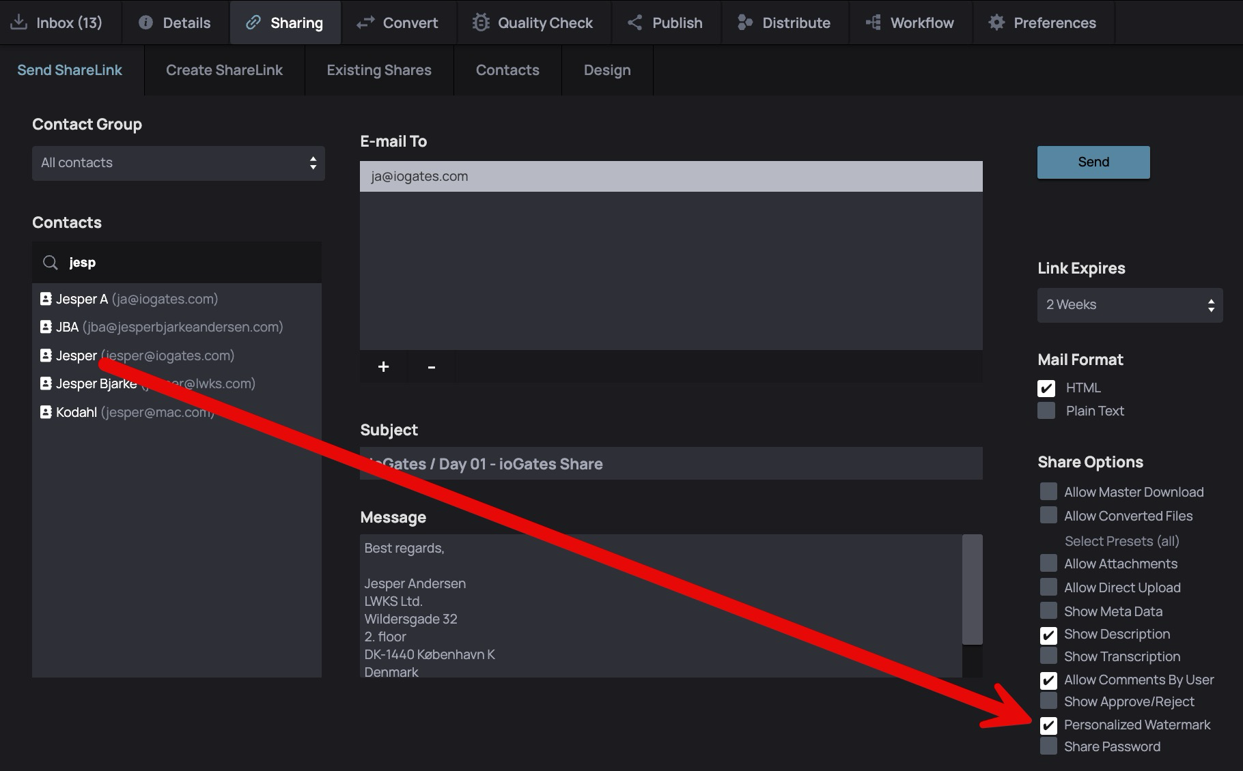Viewport: 1243px width, 771px height.
Task: Expand the Link Expires dropdown
Action: pyautogui.click(x=1130, y=305)
